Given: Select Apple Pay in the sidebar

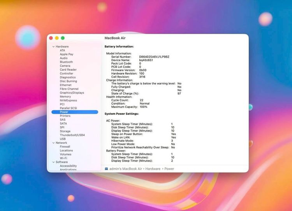Looking at the screenshot, I should pyautogui.click(x=67, y=54).
